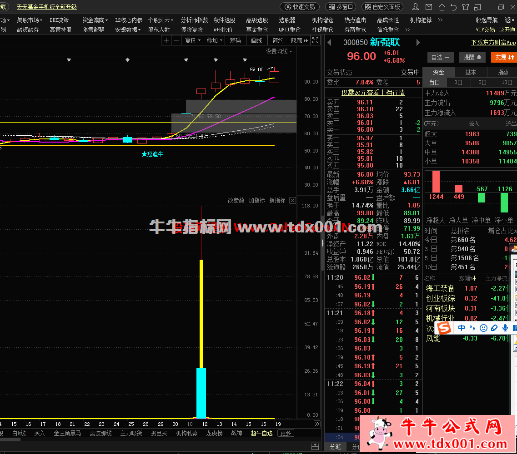This screenshot has height=454, width=517.
Task: Select the 10日 period tab
Action: [x=507, y=82]
